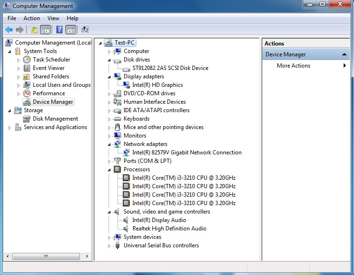354x275 pixels.
Task: Click the Universal Serial Bus controllers icon
Action: [118, 245]
